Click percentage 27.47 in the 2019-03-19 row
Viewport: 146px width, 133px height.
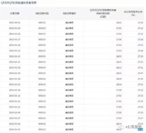point(140,73)
